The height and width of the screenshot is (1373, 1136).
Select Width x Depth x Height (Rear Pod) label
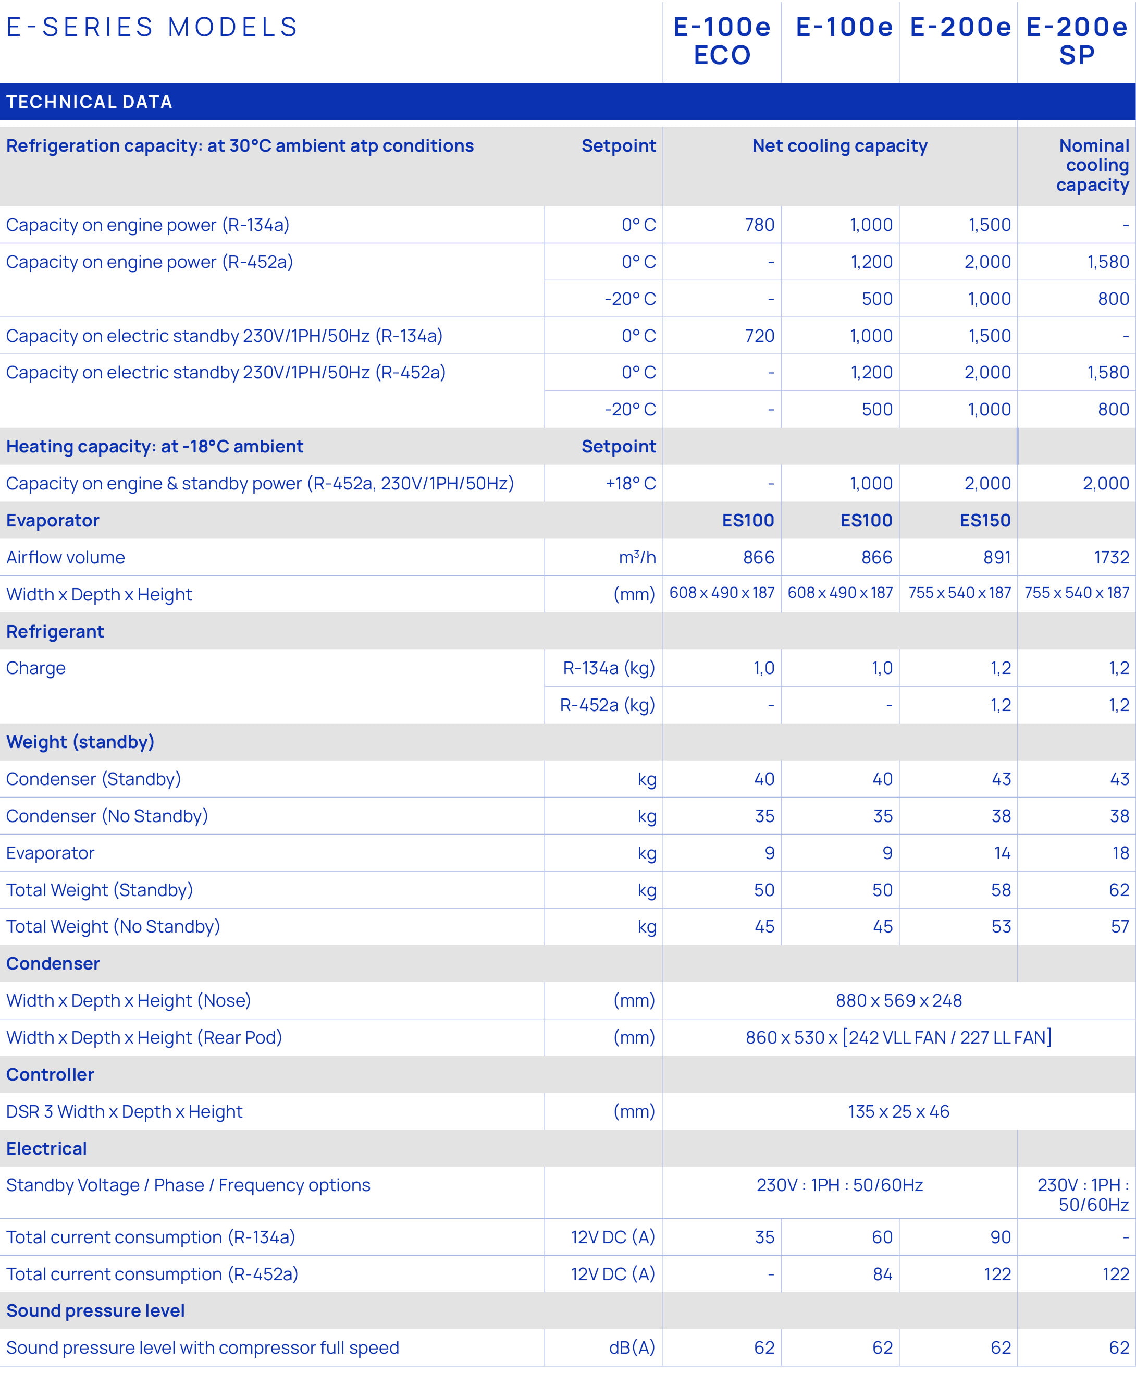pos(144,1038)
